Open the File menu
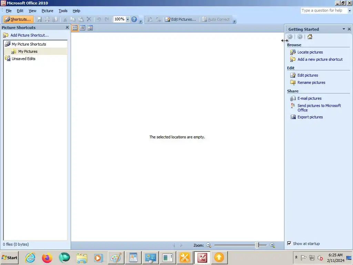Screen dimensions: 353x265 (x=9, y=11)
